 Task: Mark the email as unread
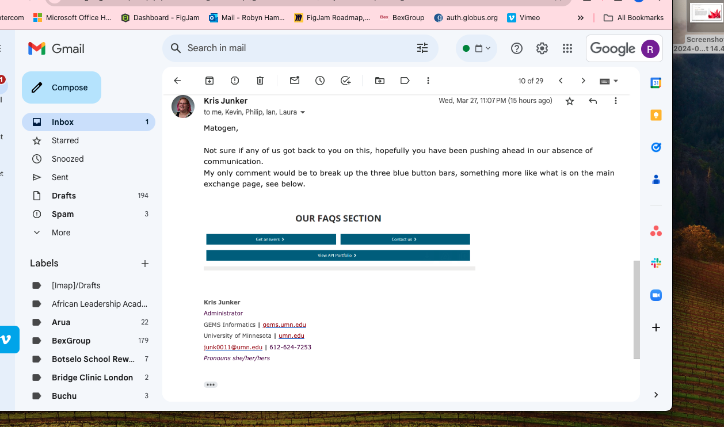coord(295,81)
